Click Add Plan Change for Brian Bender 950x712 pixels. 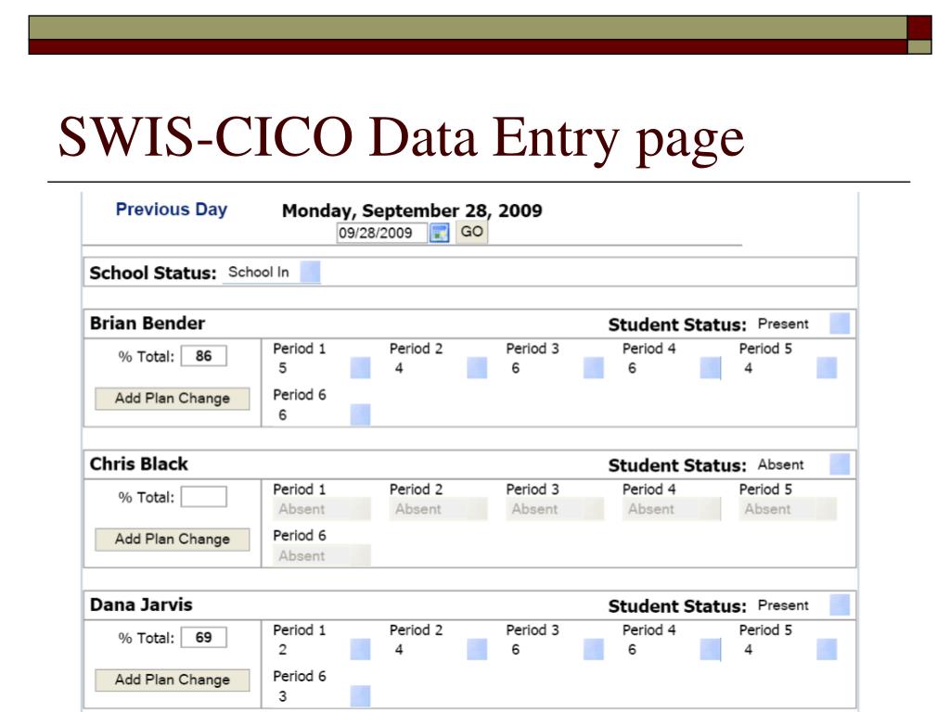(x=172, y=399)
